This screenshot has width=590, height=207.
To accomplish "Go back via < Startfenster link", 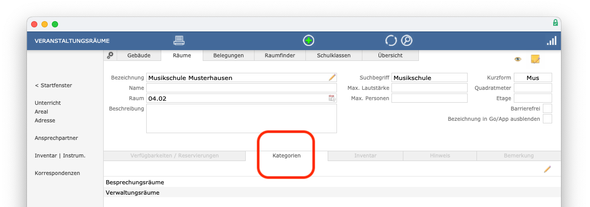I will [x=53, y=85].
